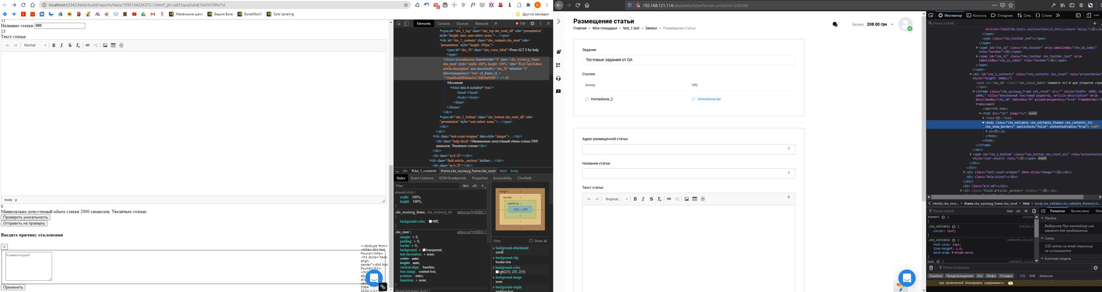
Task: Switch to Network tab in Chrome DevTools
Action: pyautogui.click(x=482, y=24)
